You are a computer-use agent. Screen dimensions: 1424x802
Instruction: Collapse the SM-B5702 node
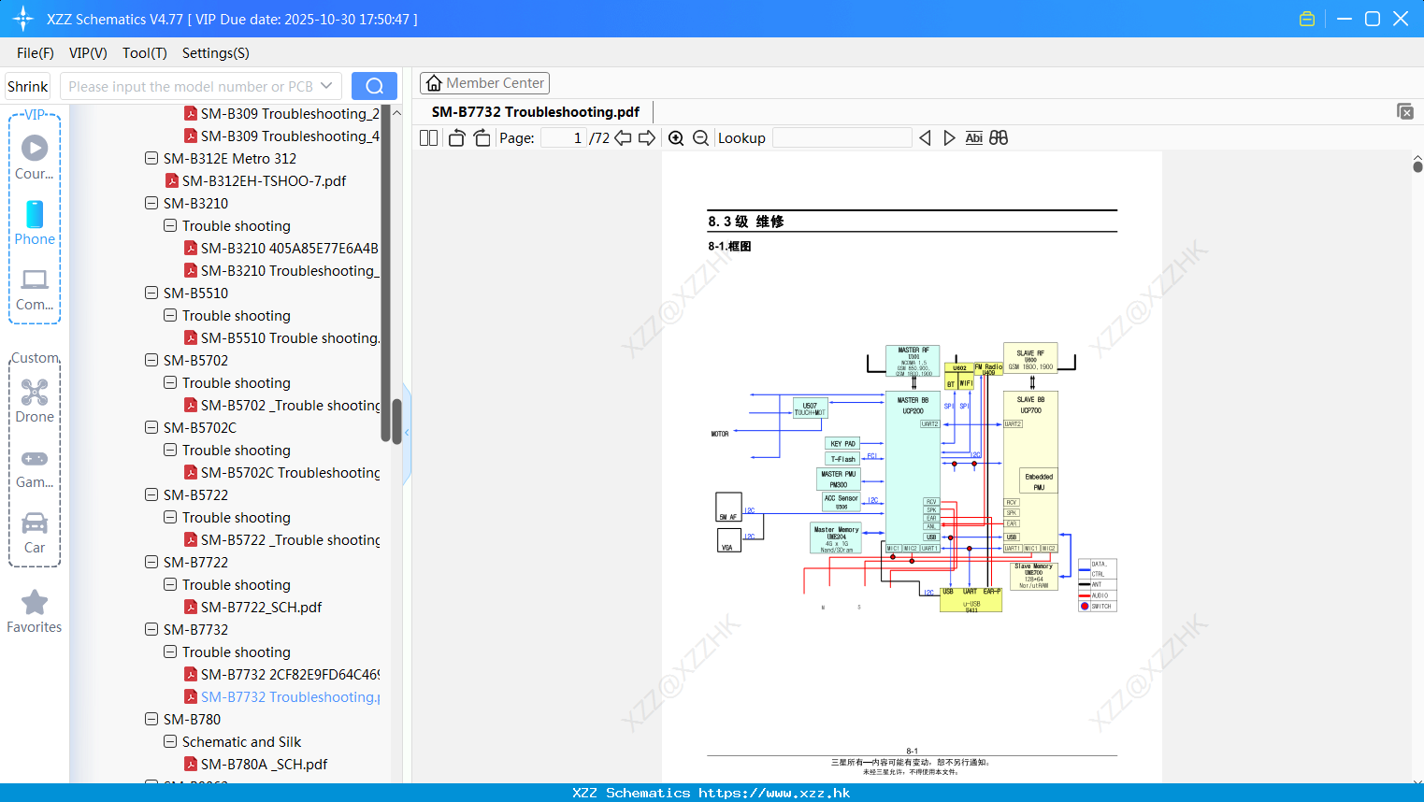(x=151, y=360)
